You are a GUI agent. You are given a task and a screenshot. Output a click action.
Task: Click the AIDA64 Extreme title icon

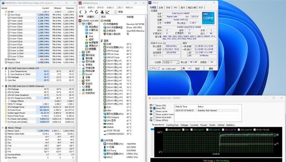coord(80,3)
